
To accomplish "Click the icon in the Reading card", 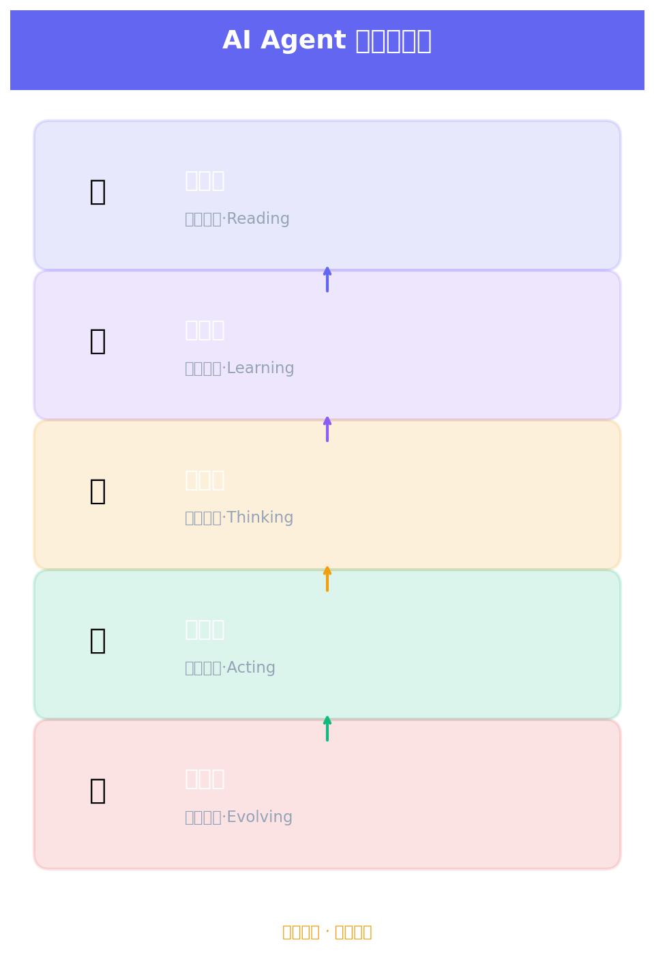I will coord(98,192).
